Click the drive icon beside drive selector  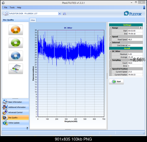pyautogui.click(x=5, y=14)
